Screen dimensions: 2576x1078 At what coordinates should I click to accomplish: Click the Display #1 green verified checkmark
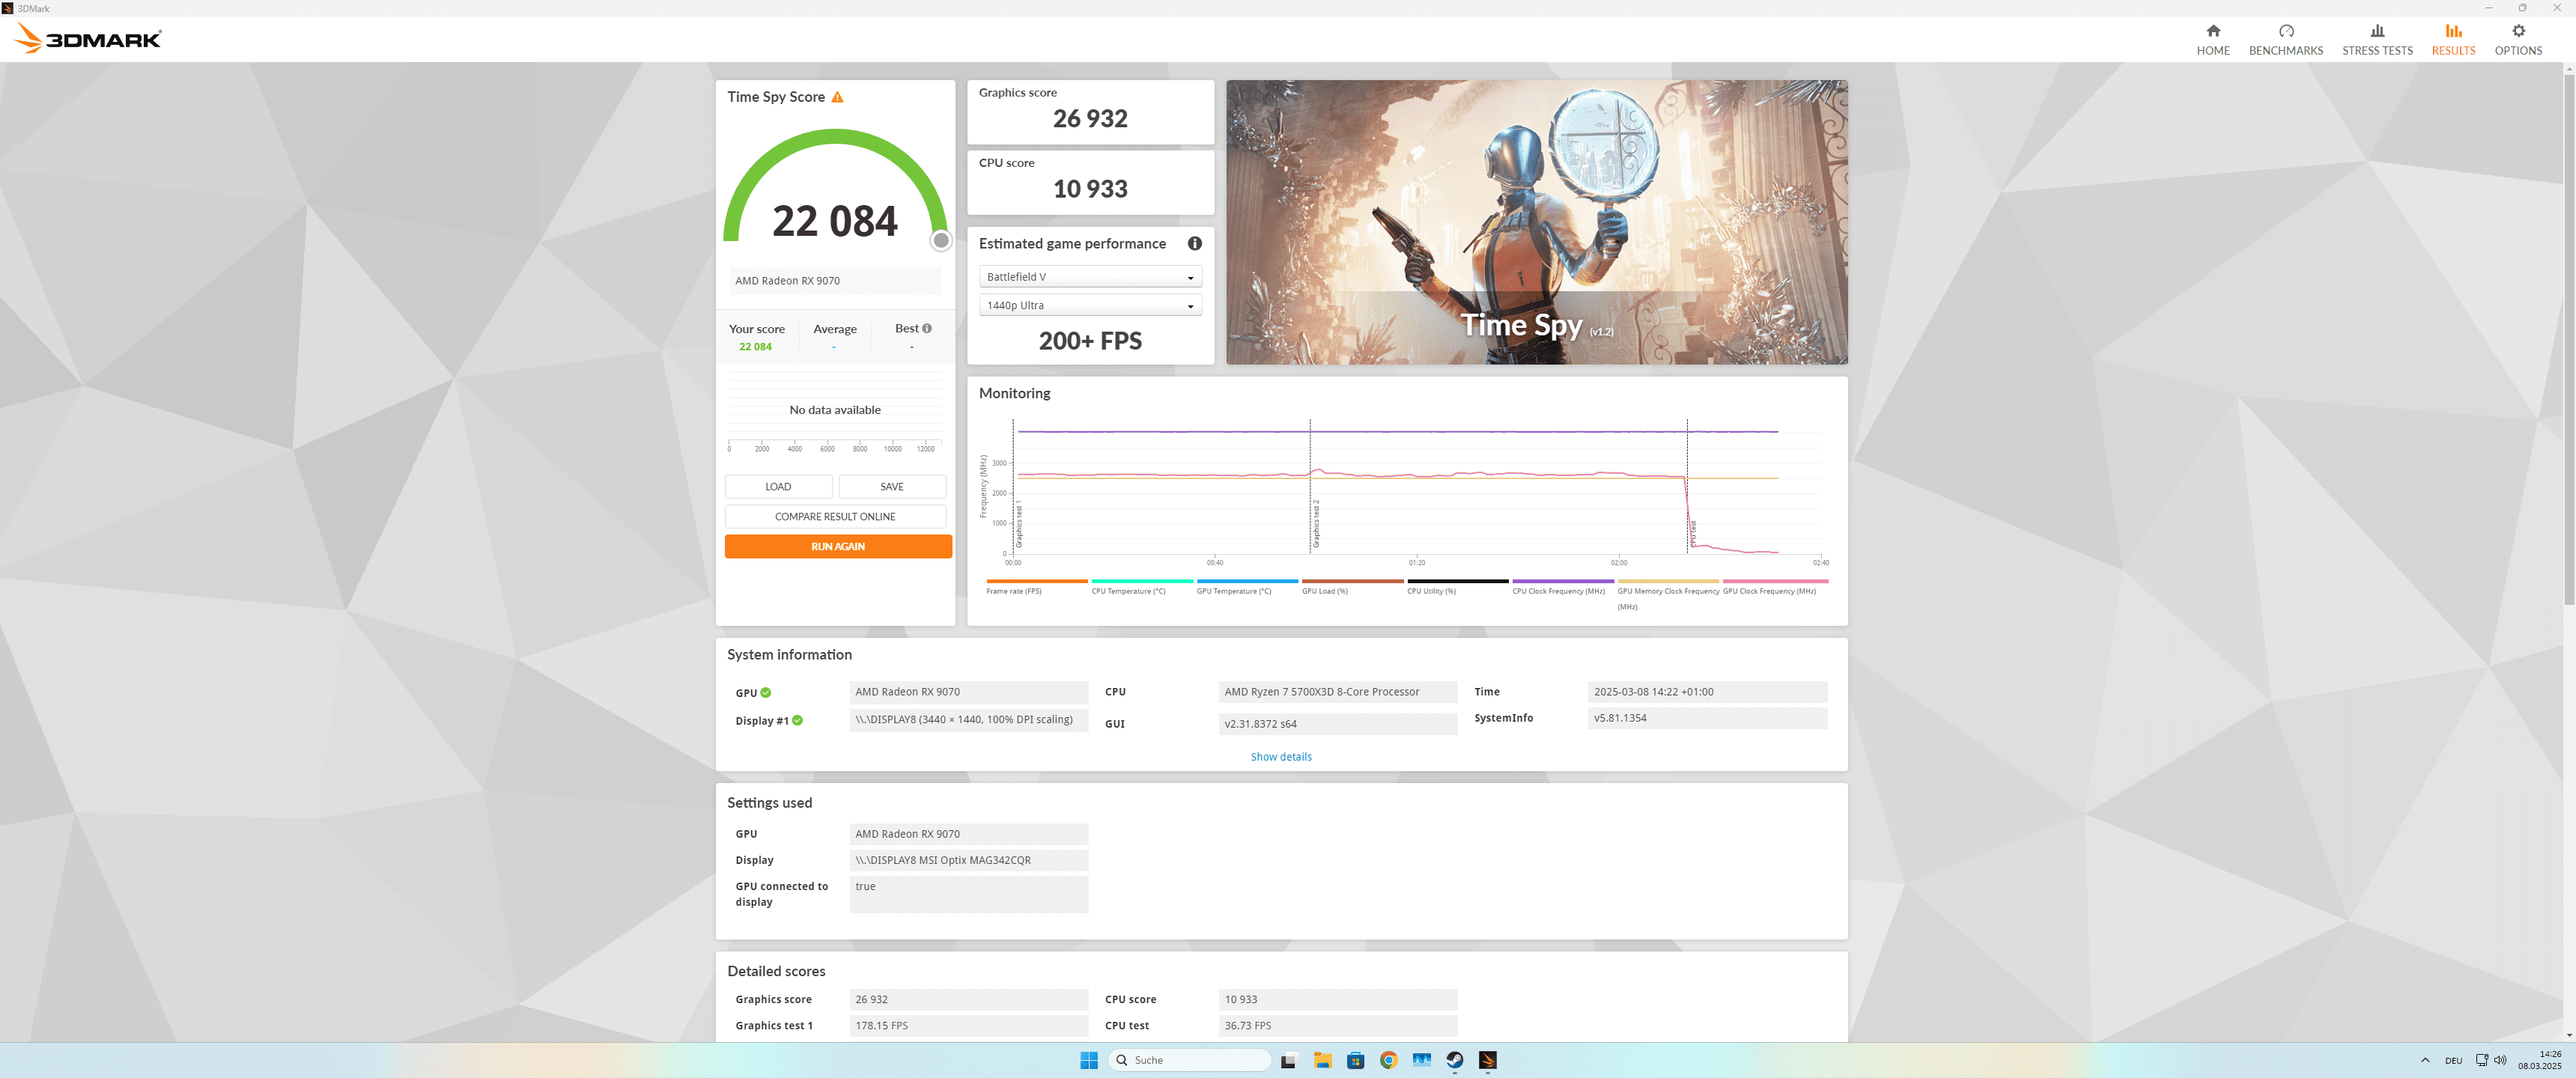[797, 720]
